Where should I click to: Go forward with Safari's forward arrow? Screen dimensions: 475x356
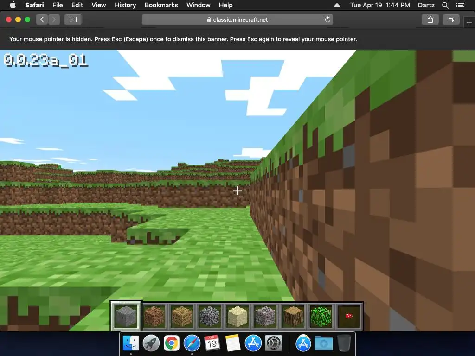54,19
